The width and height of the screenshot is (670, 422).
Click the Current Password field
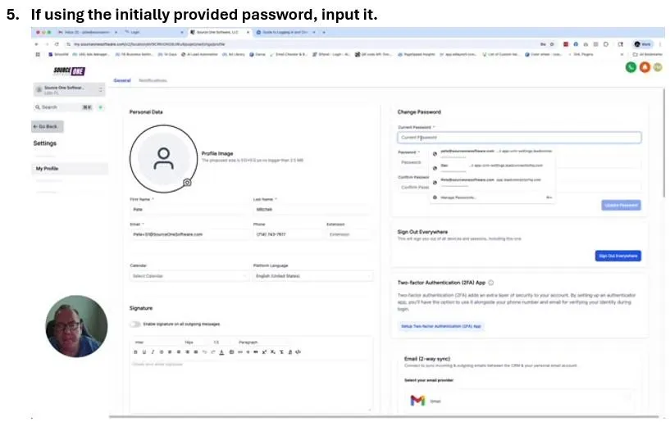[519, 137]
